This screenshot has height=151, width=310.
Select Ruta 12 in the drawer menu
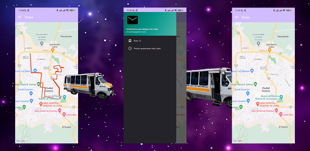coord(137,41)
